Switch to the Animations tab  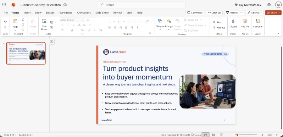(84, 13)
